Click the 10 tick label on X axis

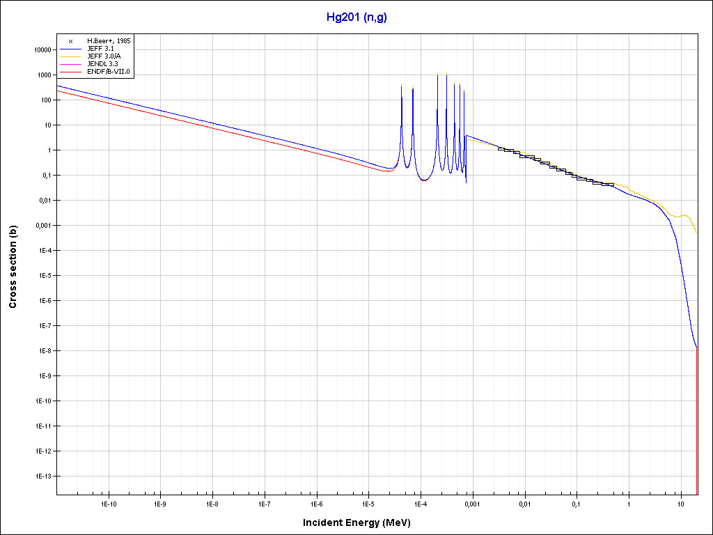[680, 504]
